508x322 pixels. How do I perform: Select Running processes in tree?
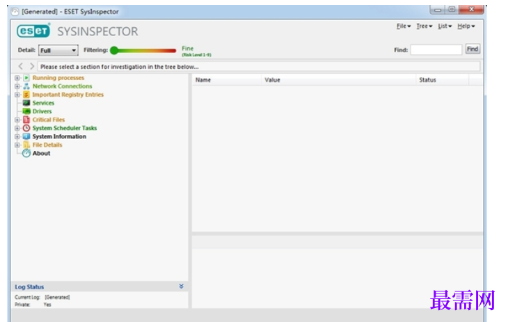point(58,78)
